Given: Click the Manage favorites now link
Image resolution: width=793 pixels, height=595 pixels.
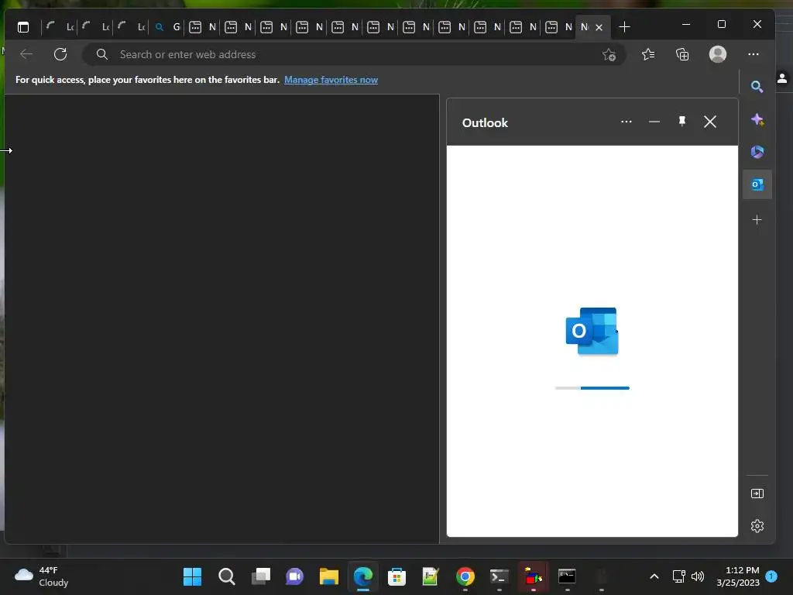Looking at the screenshot, I should (x=331, y=80).
